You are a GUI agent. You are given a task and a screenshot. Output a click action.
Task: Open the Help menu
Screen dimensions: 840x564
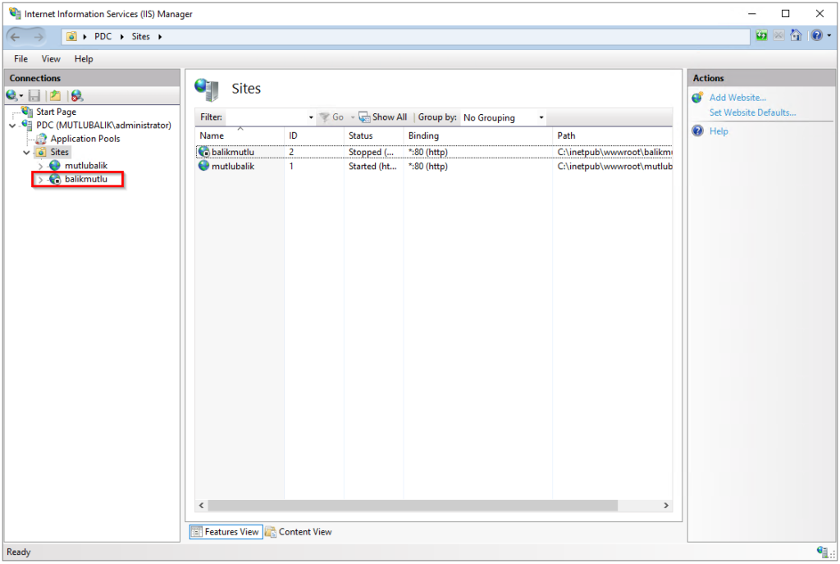(x=84, y=59)
